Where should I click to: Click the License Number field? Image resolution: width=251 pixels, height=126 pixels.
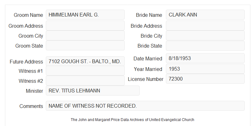[205, 79]
